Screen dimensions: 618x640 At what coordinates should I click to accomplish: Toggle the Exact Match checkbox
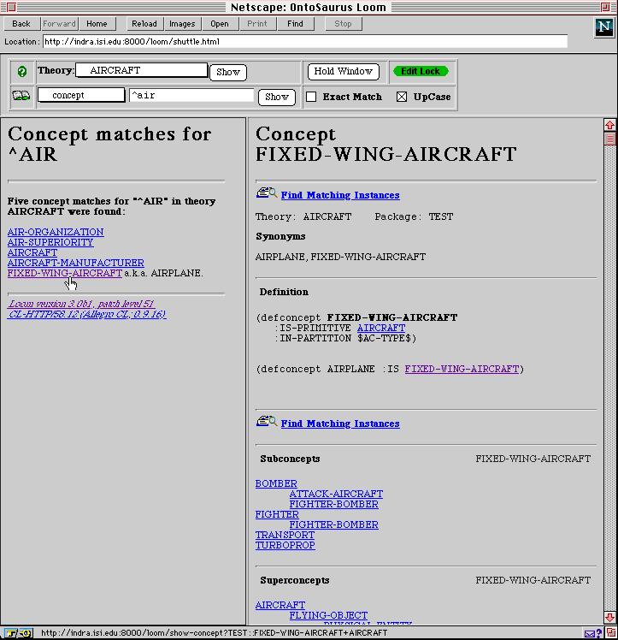click(311, 97)
